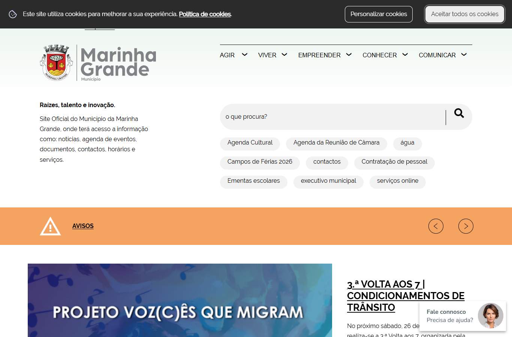Click the cookie icon in the banner
The image size is (512, 337).
(x=13, y=14)
